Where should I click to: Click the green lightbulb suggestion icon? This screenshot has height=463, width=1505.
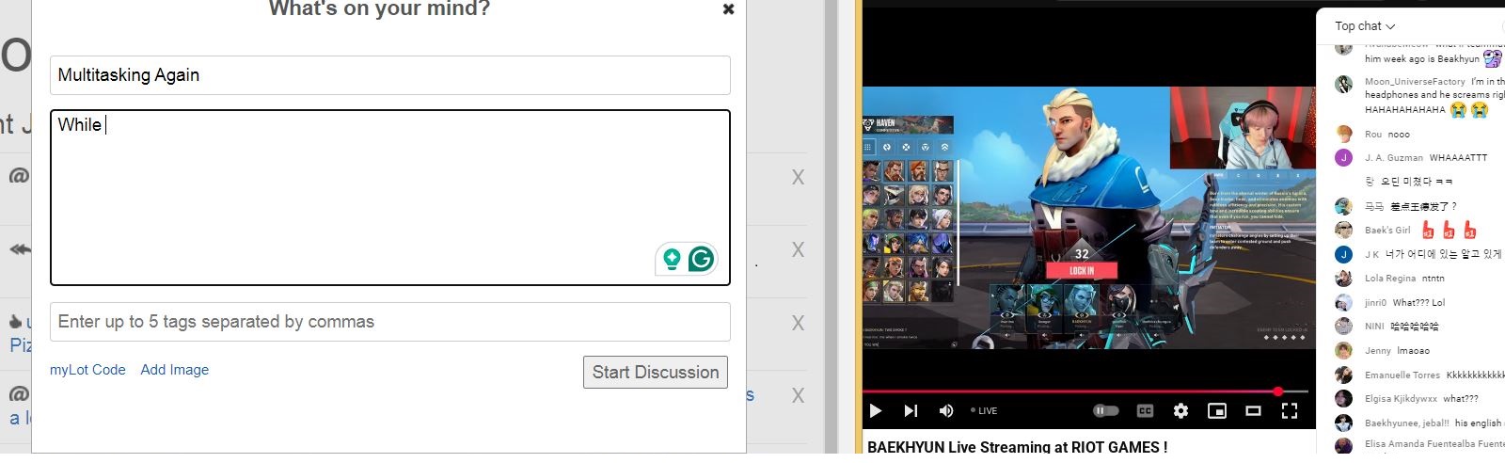pyautogui.click(x=672, y=259)
